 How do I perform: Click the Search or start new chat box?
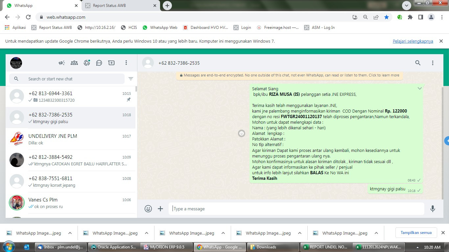pos(67,79)
